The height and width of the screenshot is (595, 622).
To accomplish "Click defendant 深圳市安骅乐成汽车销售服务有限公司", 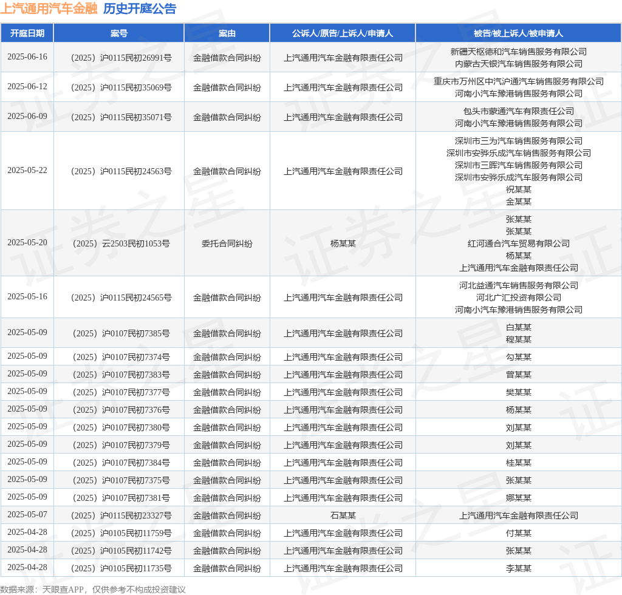I will tap(519, 153).
